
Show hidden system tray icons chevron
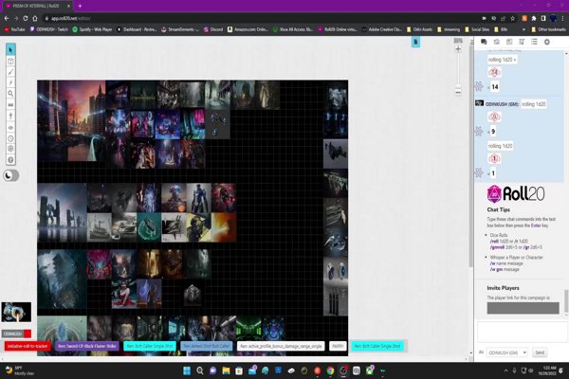tap(505, 370)
